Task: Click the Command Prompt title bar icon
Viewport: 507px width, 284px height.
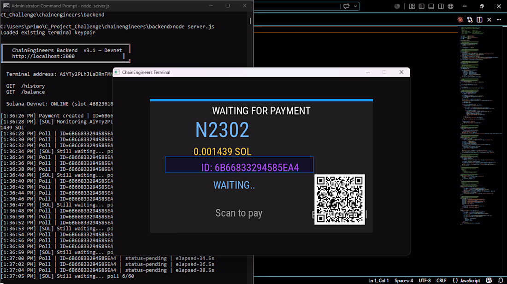Action: coord(6,6)
